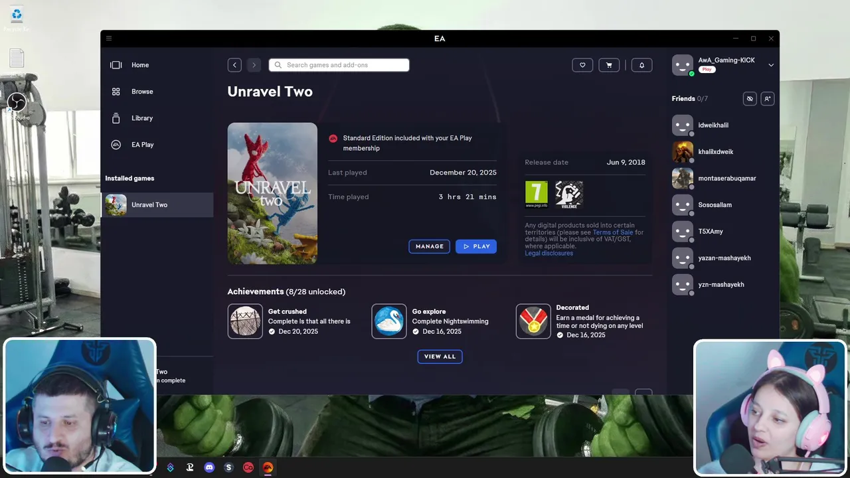
Task: Click the Terms of Sale link
Action: coord(613,232)
